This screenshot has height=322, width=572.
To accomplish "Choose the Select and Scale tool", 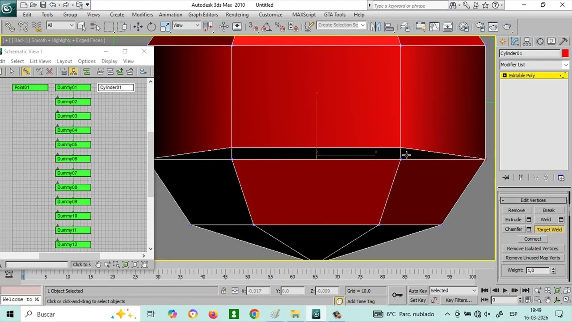I will click(165, 26).
